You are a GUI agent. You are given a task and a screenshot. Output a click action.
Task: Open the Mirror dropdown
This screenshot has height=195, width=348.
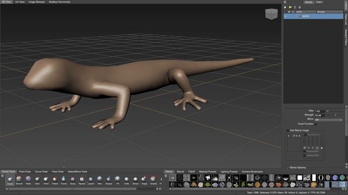pos(328,120)
